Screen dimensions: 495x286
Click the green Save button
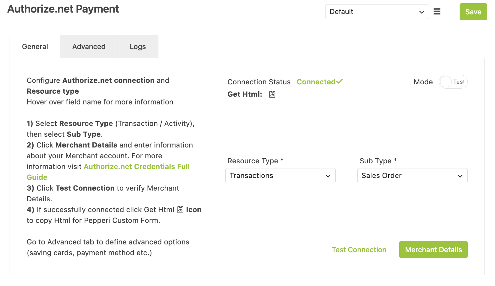pos(473,12)
